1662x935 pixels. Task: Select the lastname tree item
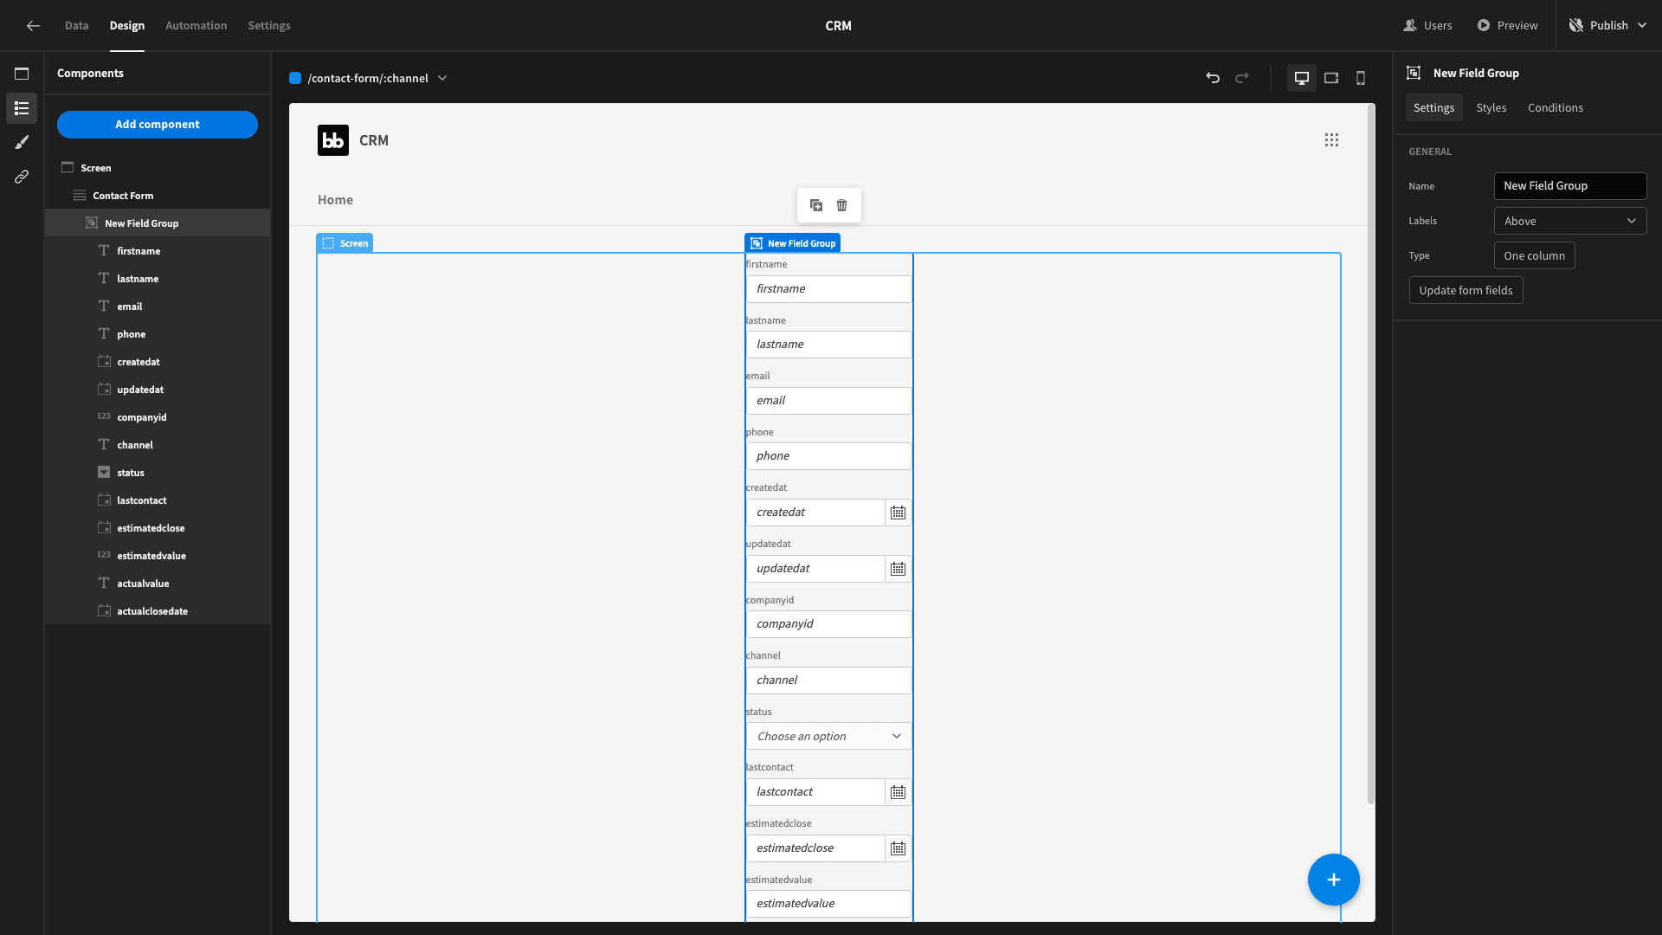[x=158, y=279]
